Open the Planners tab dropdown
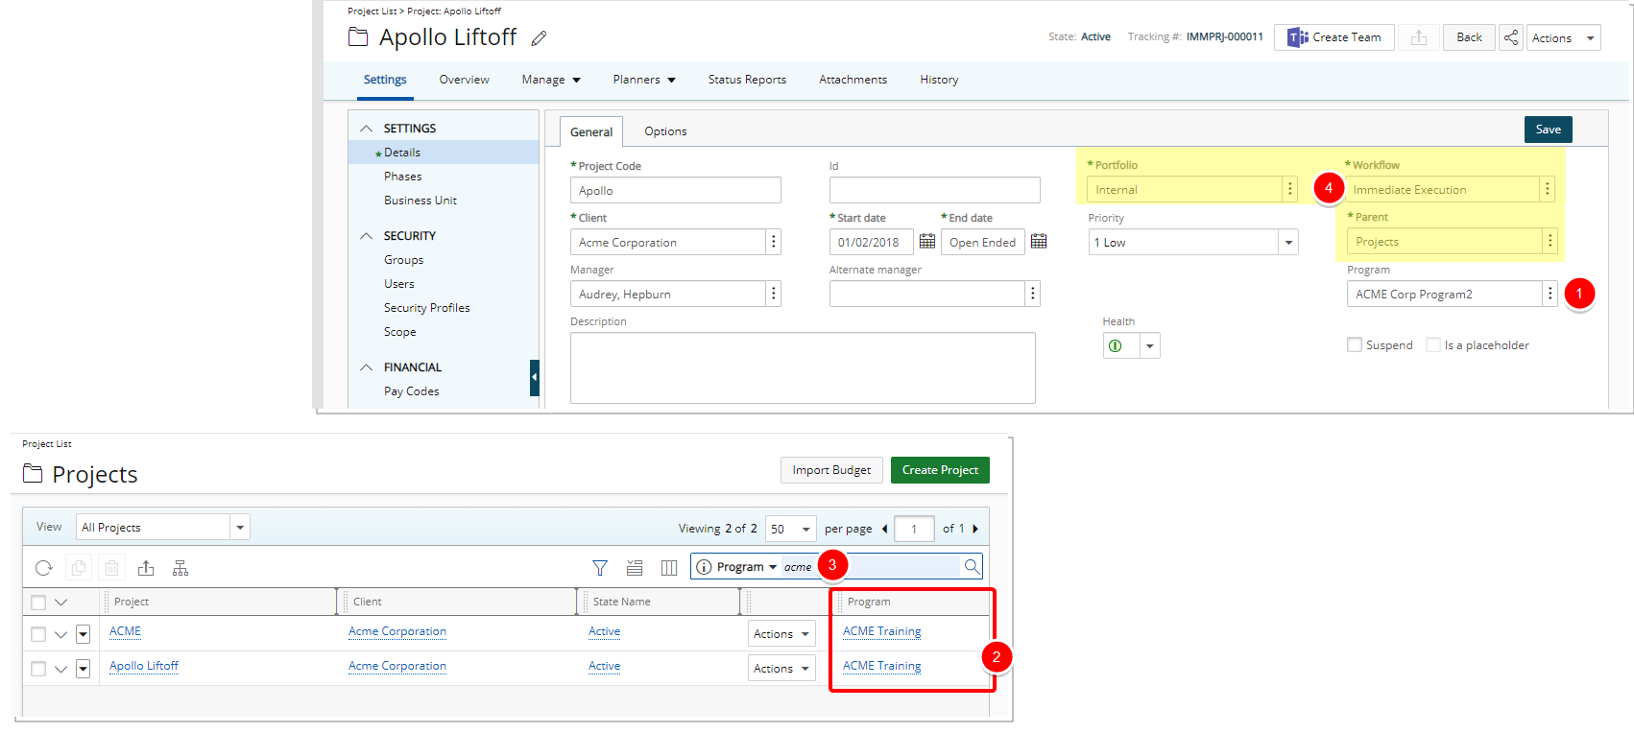Viewport: 1634px width, 733px height. 644,80
